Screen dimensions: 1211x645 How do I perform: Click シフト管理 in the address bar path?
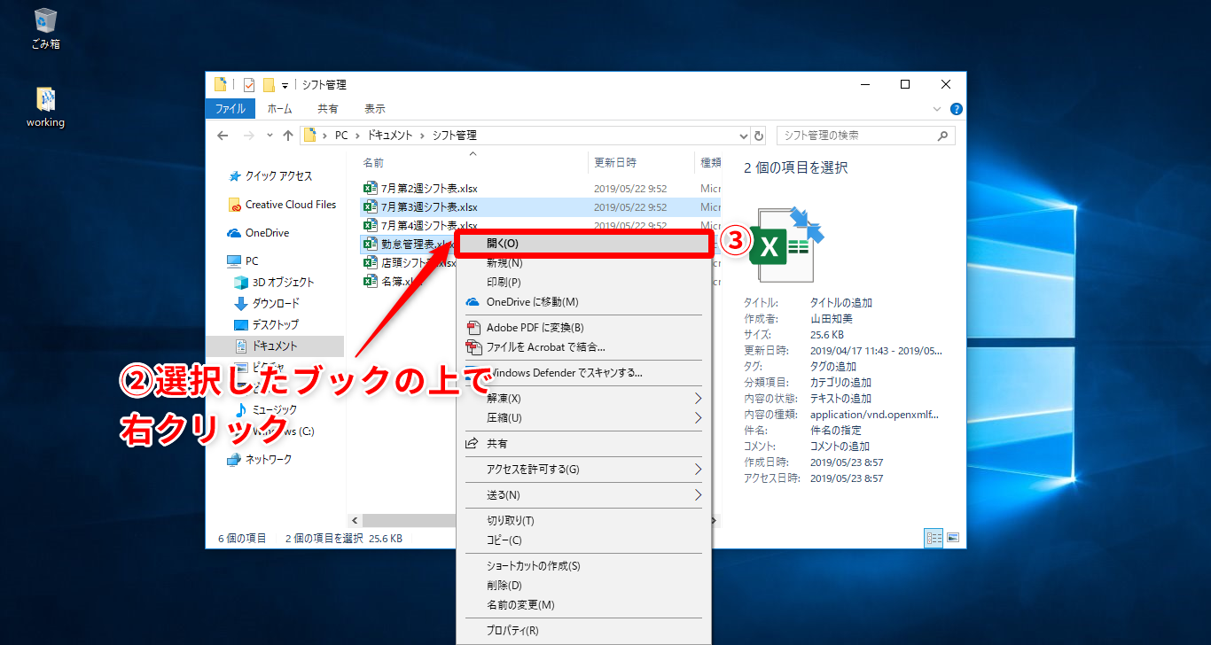point(454,136)
